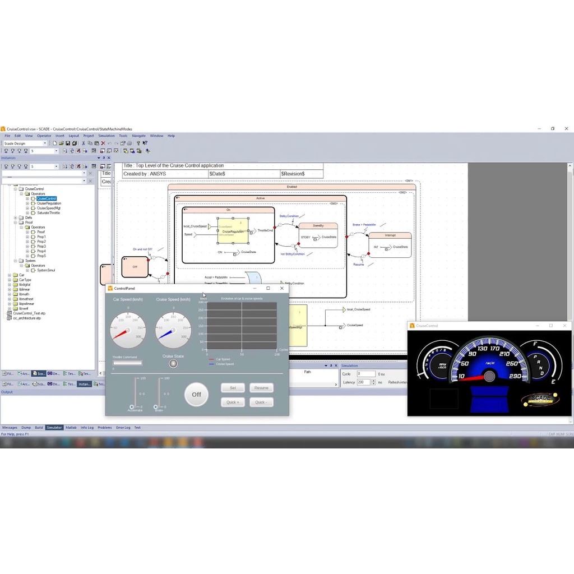The image size is (574, 574).
Task: Open a file using the Open folder icon
Action: (x=62, y=143)
